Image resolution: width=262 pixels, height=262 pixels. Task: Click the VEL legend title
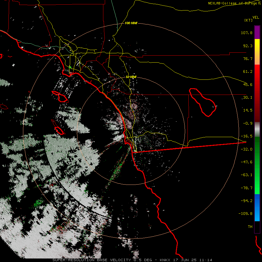click(x=256, y=17)
